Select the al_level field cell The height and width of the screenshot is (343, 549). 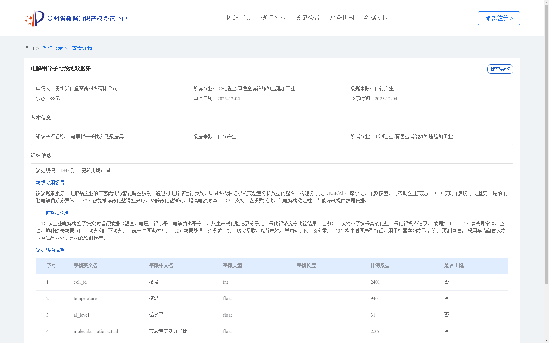pyautogui.click(x=81, y=315)
